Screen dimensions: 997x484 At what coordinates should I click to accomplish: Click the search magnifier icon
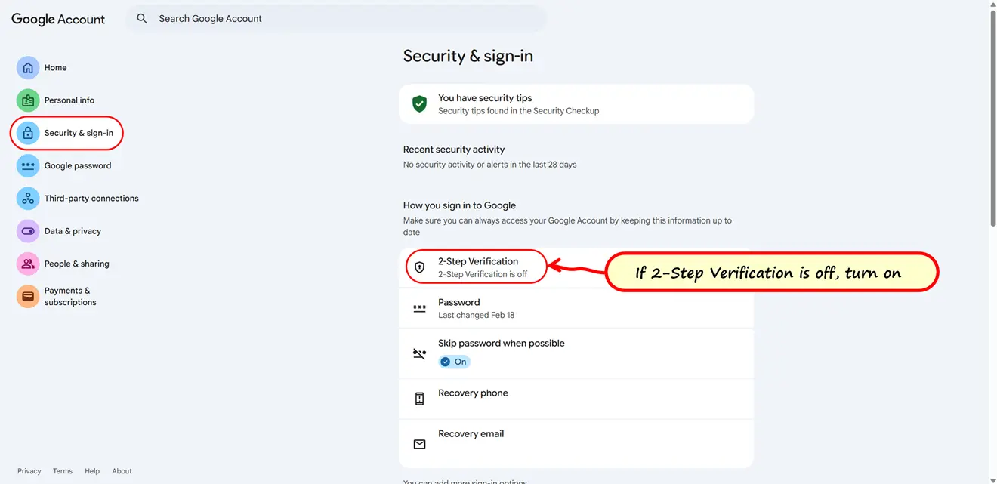coord(142,18)
